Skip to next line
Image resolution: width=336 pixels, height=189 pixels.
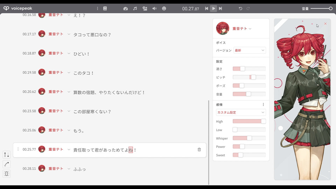click(220, 8)
